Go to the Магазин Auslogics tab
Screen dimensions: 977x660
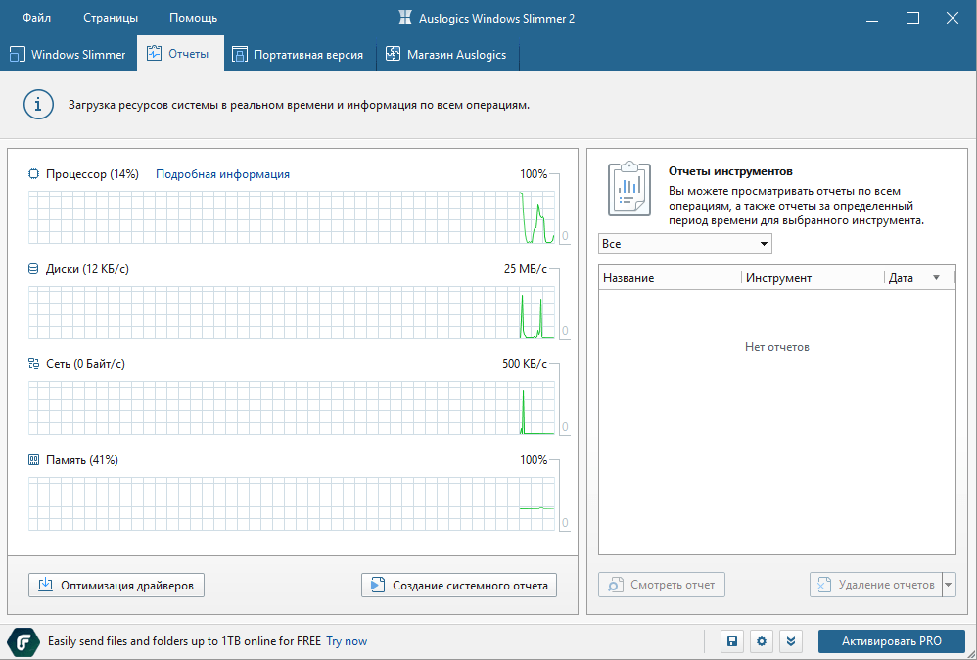(448, 54)
